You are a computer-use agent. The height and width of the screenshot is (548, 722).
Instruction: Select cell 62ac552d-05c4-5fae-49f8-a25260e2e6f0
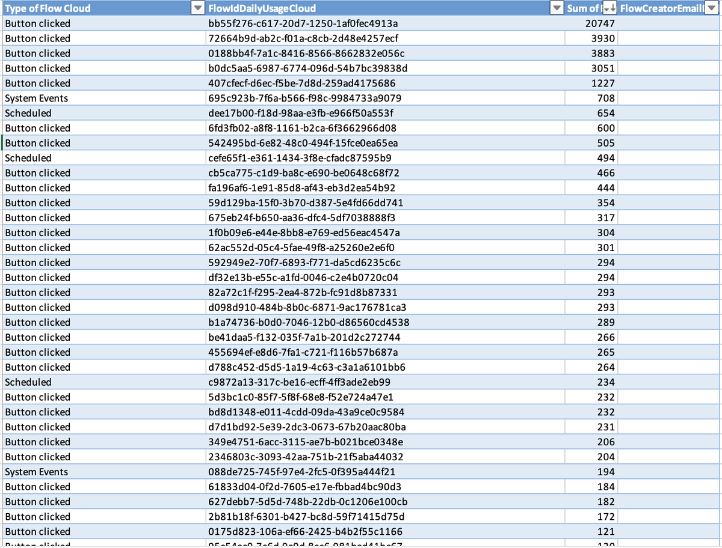[x=385, y=248]
